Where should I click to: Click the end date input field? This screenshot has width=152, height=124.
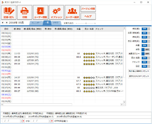(x=40, y=121)
